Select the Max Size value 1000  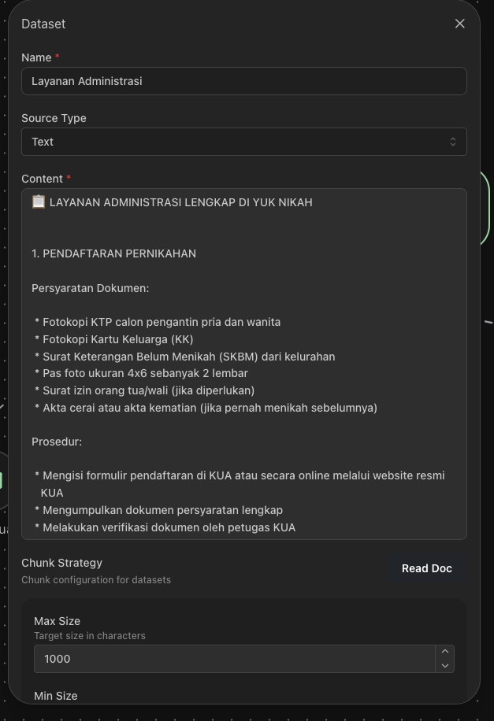pos(57,659)
